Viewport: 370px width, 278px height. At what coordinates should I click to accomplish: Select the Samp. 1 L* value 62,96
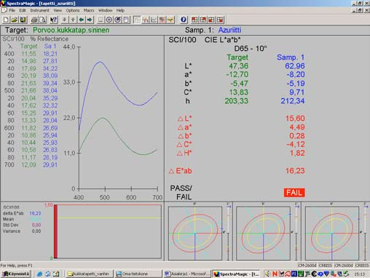pyautogui.click(x=295, y=66)
